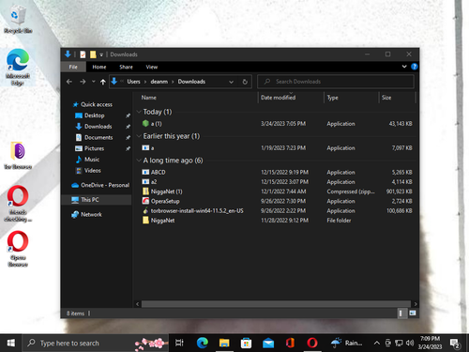
Task: Click the horizontal scrollbar in file list
Action: pos(276,304)
